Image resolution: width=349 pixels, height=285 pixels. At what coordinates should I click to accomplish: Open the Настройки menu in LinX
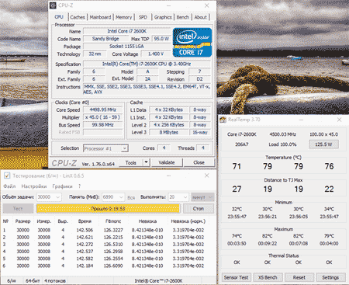34,186
